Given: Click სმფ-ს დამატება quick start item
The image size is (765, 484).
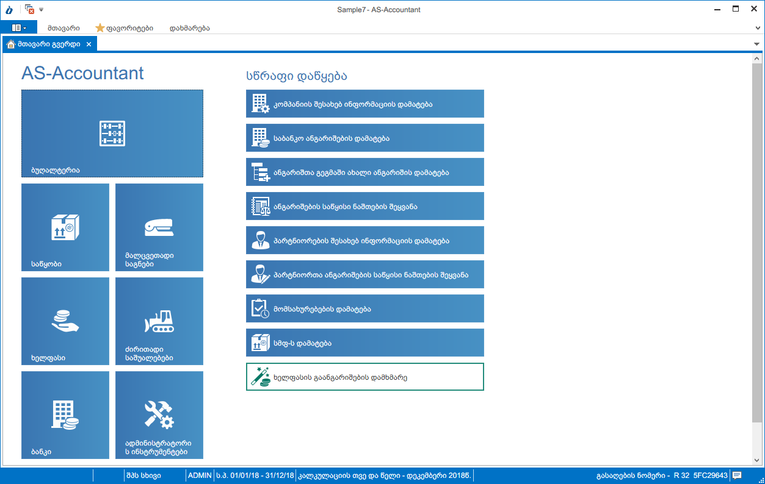Looking at the screenshot, I should click(365, 343).
